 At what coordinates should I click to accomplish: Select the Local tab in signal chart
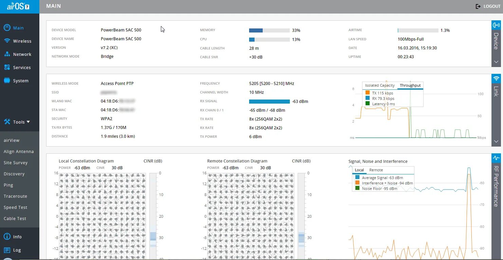tap(359, 170)
